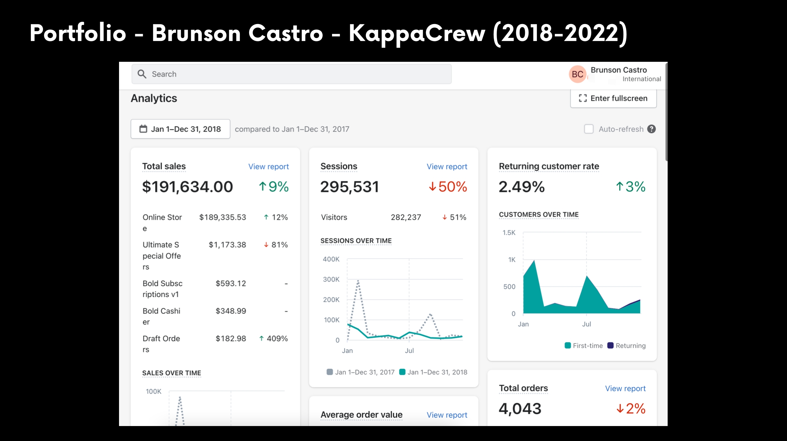The image size is (787, 441).
Task: Enable the Auto-refresh checkbox
Action: pyautogui.click(x=589, y=129)
